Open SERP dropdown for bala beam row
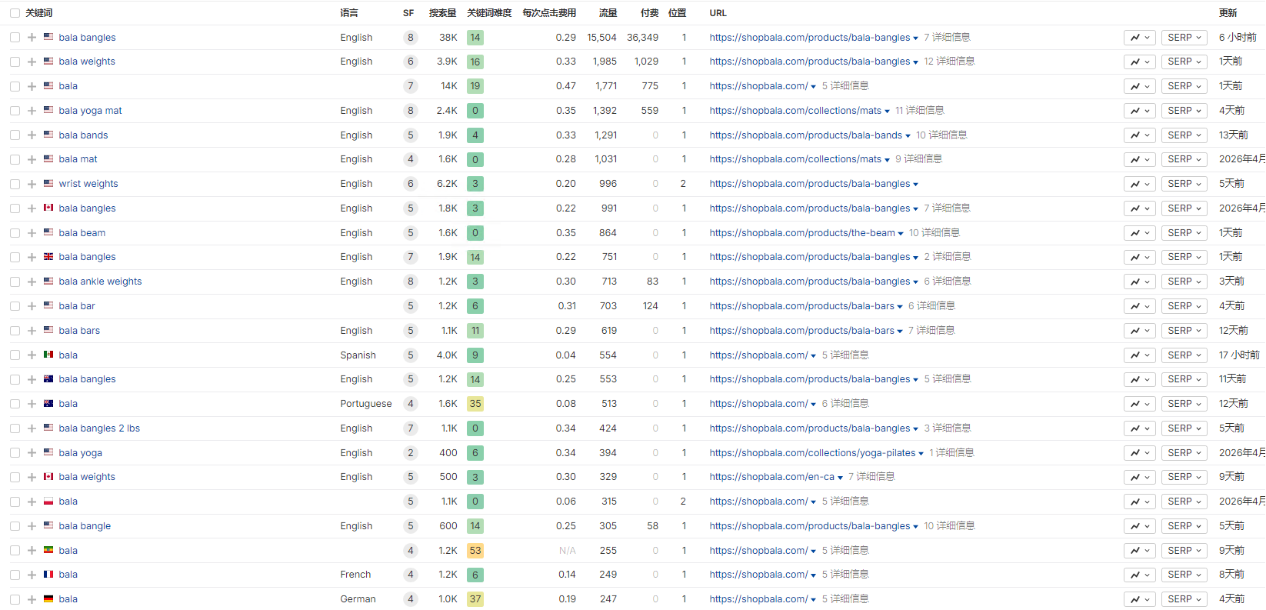The height and width of the screenshot is (610, 1266). (1184, 233)
